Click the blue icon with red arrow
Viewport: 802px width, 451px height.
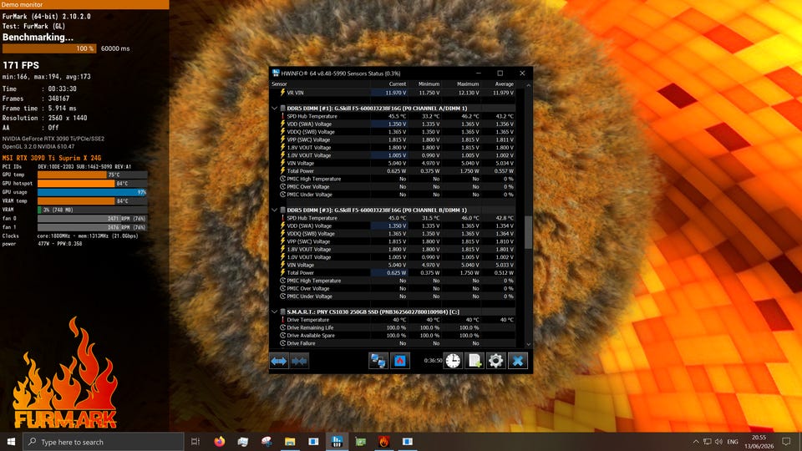(400, 361)
